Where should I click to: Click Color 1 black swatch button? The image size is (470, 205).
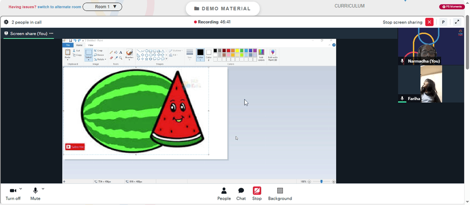click(x=200, y=55)
